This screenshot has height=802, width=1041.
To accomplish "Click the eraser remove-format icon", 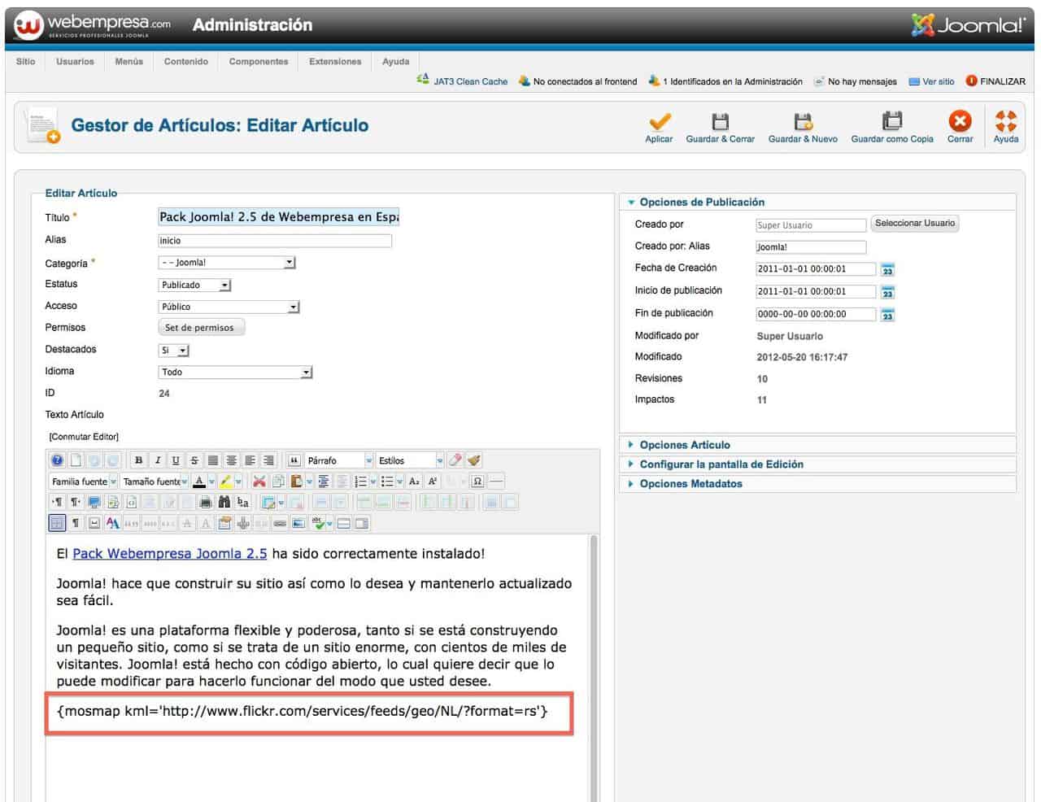I will pos(455,460).
